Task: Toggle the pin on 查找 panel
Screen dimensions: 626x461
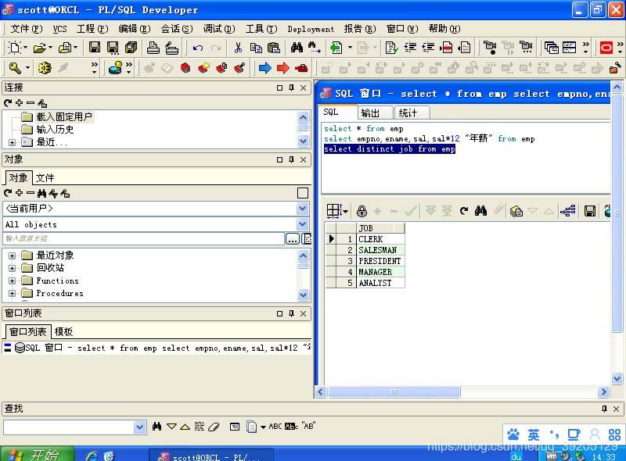Action: pyautogui.click(x=604, y=409)
